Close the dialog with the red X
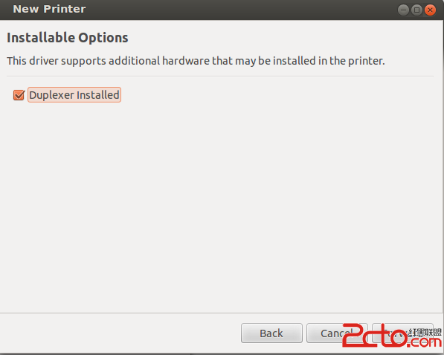The width and height of the screenshot is (444, 355). 430,10
